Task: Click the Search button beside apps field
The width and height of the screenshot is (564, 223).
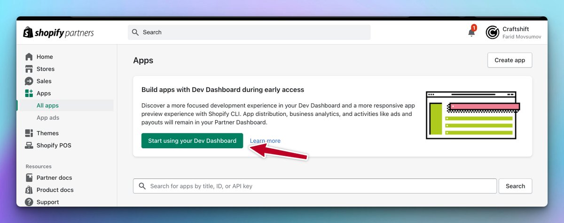Action: click(515, 186)
